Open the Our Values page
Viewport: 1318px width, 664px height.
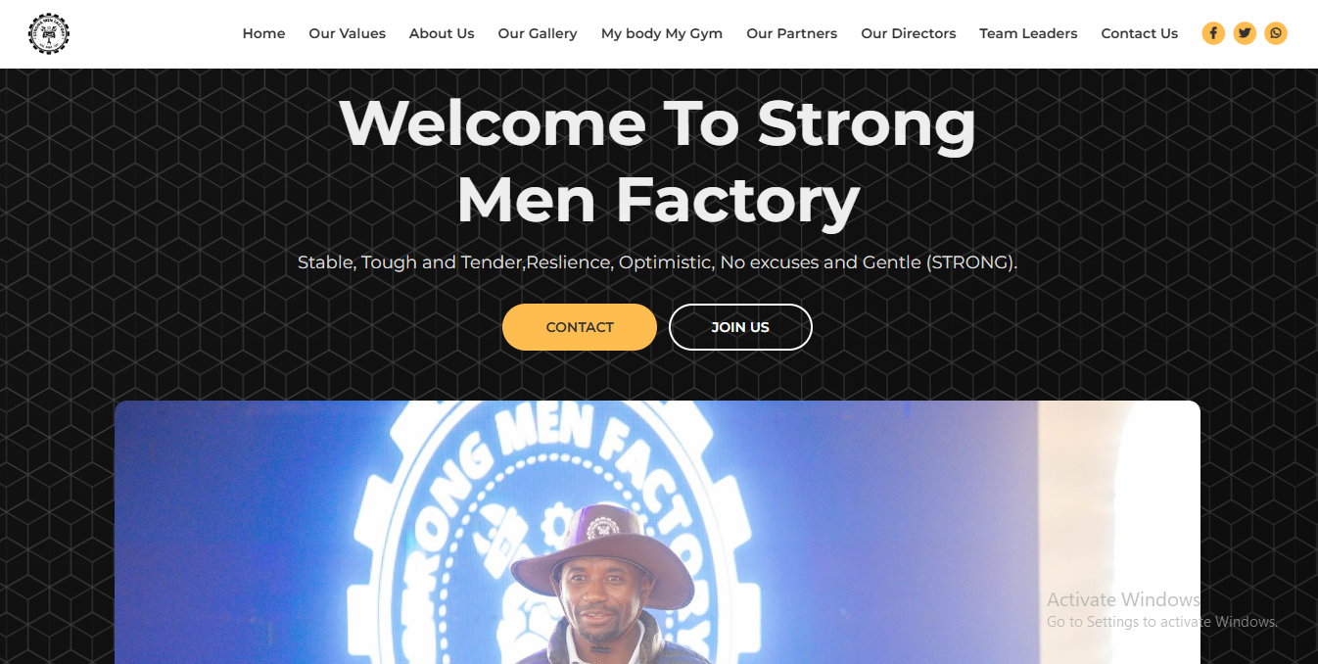click(347, 33)
